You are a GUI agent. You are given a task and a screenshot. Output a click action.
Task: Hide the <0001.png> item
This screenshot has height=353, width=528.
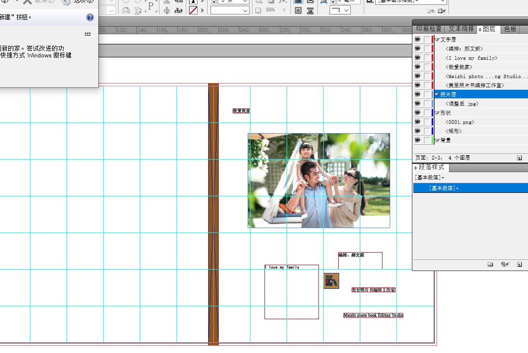(418, 122)
